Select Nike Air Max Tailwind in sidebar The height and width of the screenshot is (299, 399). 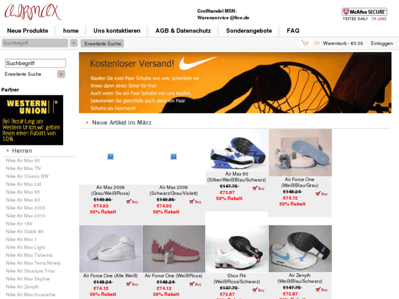coord(29,255)
